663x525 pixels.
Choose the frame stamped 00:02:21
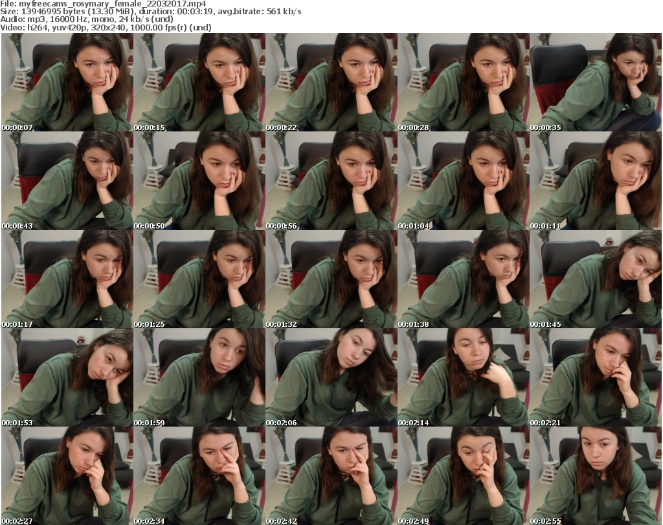coord(596,378)
